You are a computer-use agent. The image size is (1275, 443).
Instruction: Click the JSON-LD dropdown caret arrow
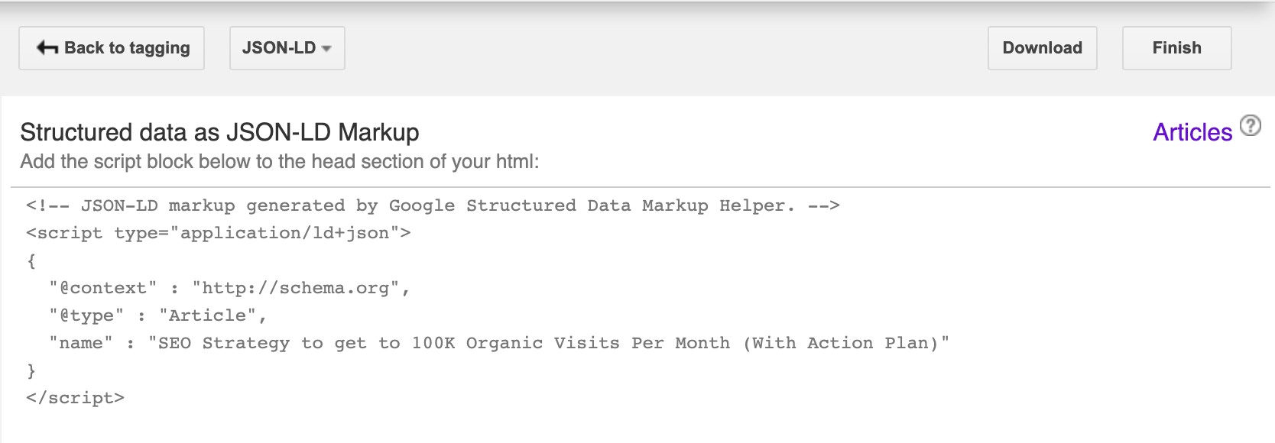tap(326, 49)
